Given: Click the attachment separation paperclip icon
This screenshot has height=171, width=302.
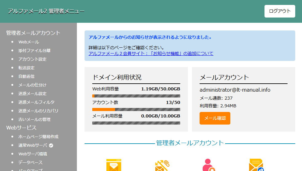Looking at the screenshot, I should (x=162, y=165).
